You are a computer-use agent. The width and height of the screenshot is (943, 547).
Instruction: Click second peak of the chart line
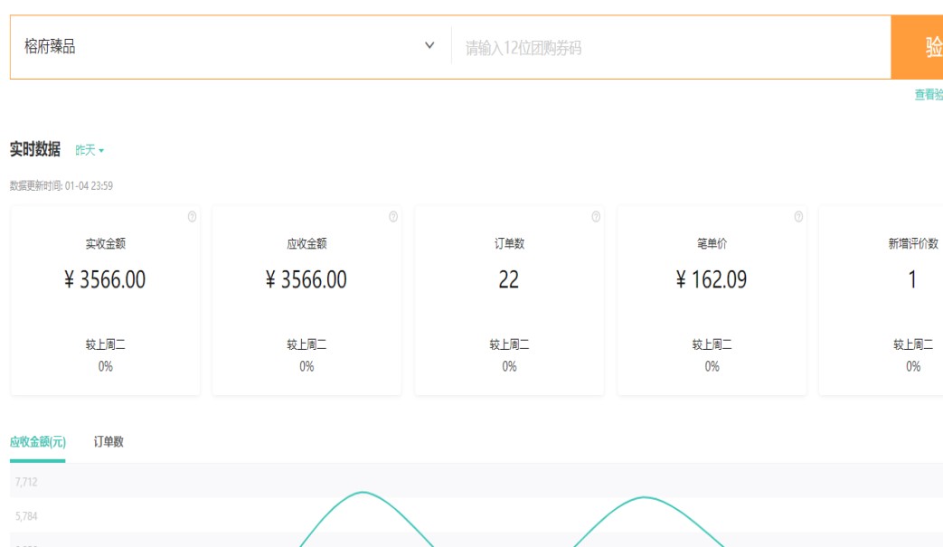(645, 497)
